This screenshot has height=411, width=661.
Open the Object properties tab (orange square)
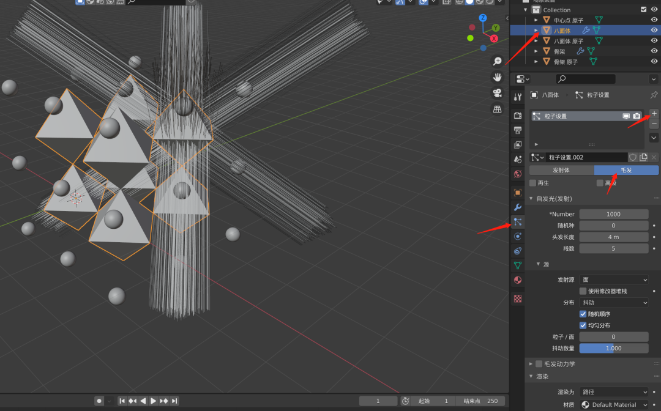pyautogui.click(x=518, y=193)
